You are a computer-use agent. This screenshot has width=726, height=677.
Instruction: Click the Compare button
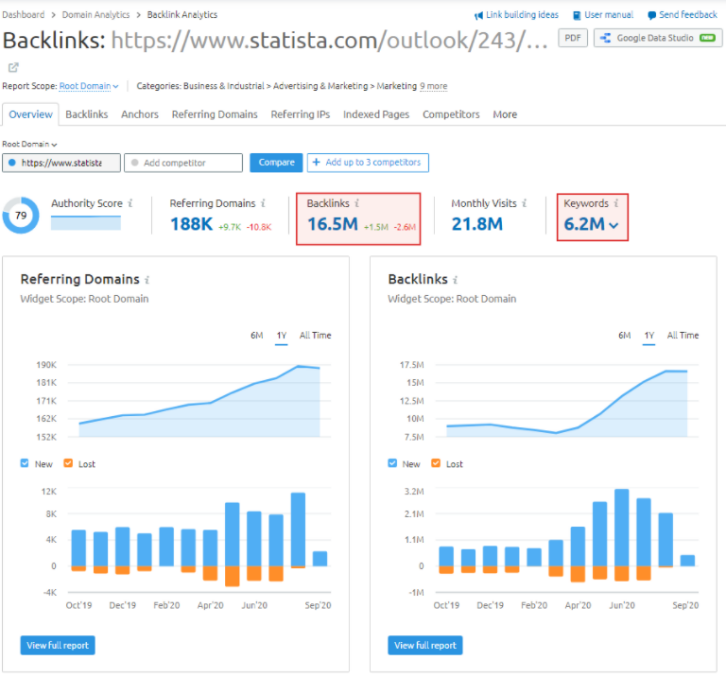coord(276,163)
